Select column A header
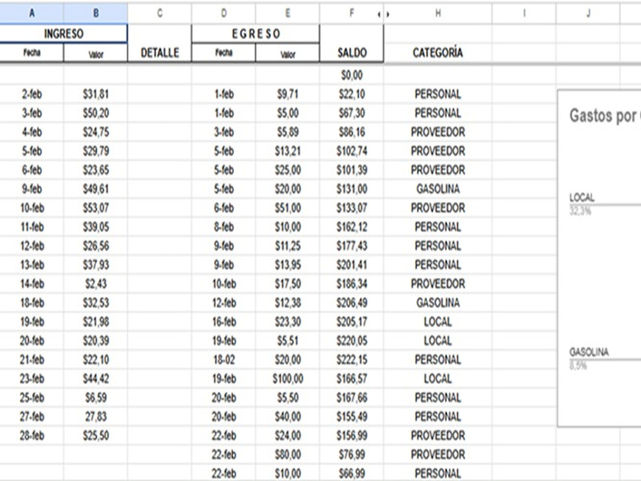 tap(31, 13)
